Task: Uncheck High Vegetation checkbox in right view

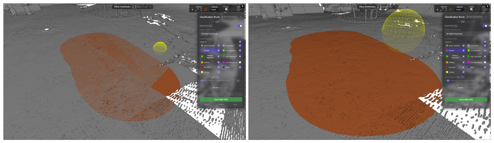Action: tap(485, 56)
